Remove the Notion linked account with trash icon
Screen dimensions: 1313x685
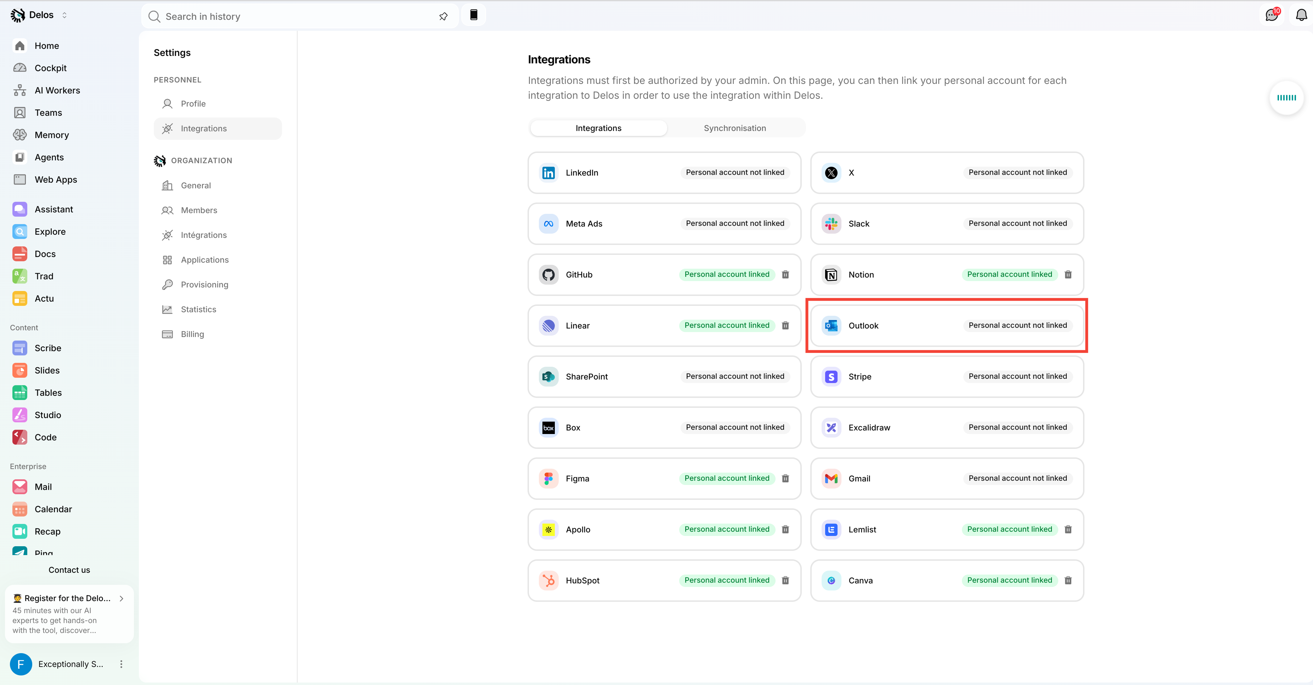(x=1068, y=274)
